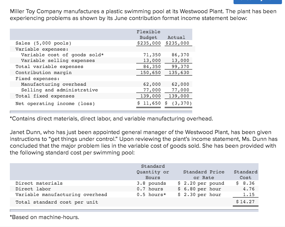Select '$ 6.80 per hour' labor rate
Screen dimensions: 285x227
(199, 189)
